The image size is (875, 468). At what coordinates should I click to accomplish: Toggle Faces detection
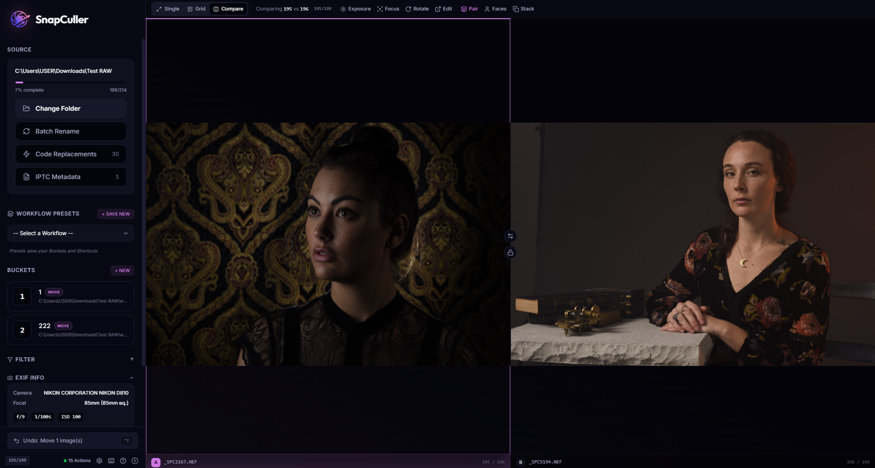[495, 9]
